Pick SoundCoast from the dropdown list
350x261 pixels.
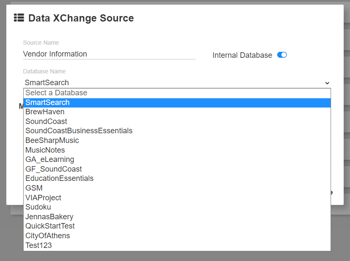pyautogui.click(x=46, y=121)
